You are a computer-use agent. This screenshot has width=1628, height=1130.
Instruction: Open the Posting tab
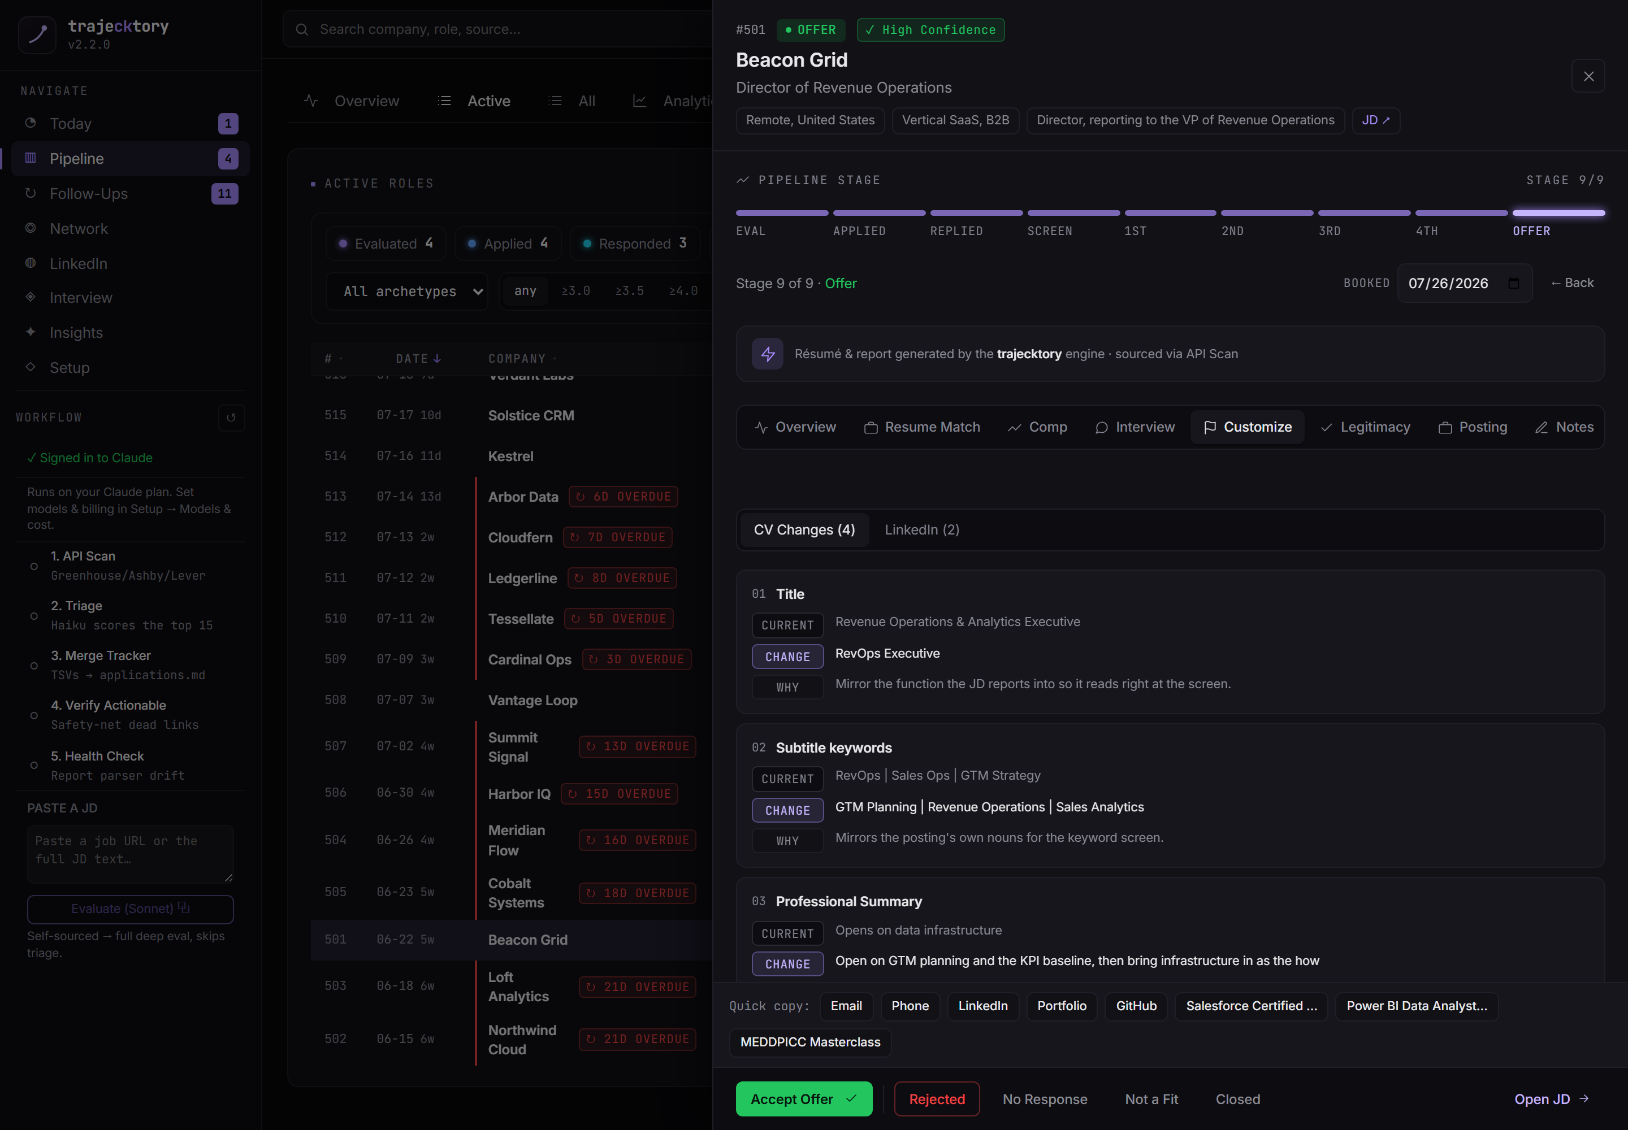pos(1472,427)
